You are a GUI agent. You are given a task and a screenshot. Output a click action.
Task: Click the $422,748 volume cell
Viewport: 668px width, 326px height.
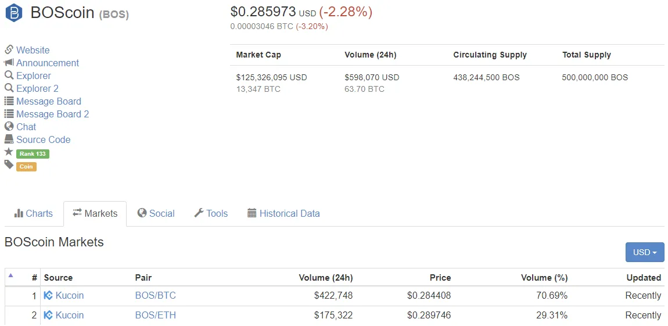click(x=333, y=295)
